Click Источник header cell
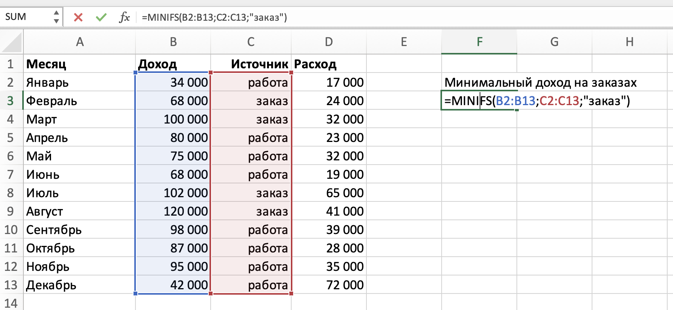Screen dimensions: 673x310 point(251,64)
